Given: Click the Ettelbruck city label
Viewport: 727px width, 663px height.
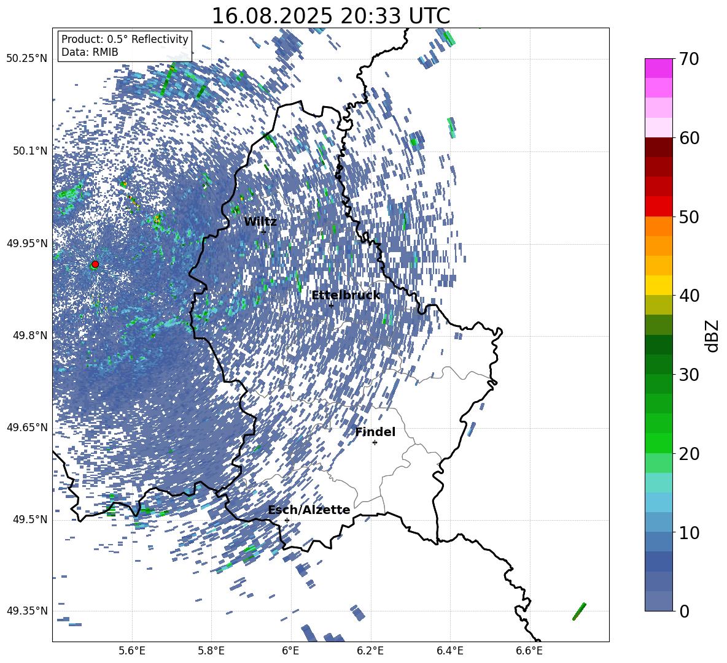Looking at the screenshot, I should tap(346, 296).
